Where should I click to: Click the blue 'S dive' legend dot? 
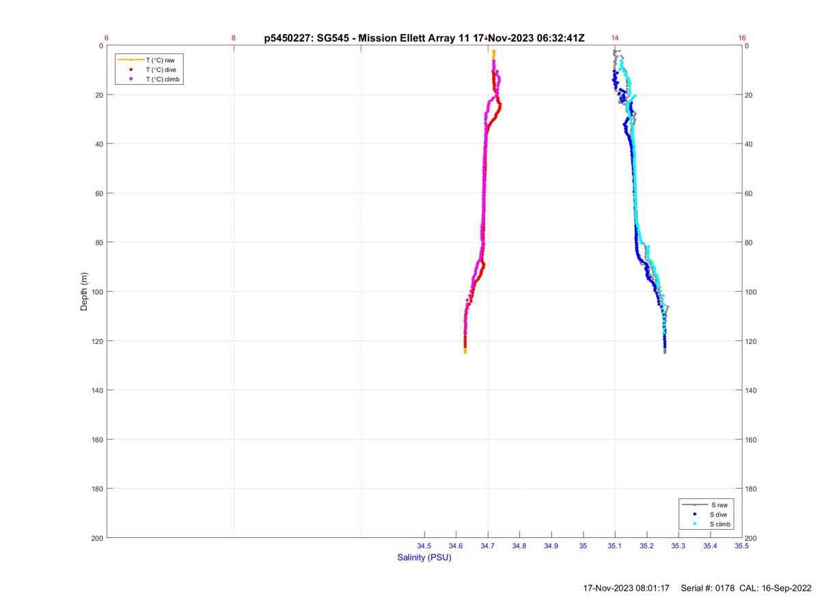(x=694, y=514)
